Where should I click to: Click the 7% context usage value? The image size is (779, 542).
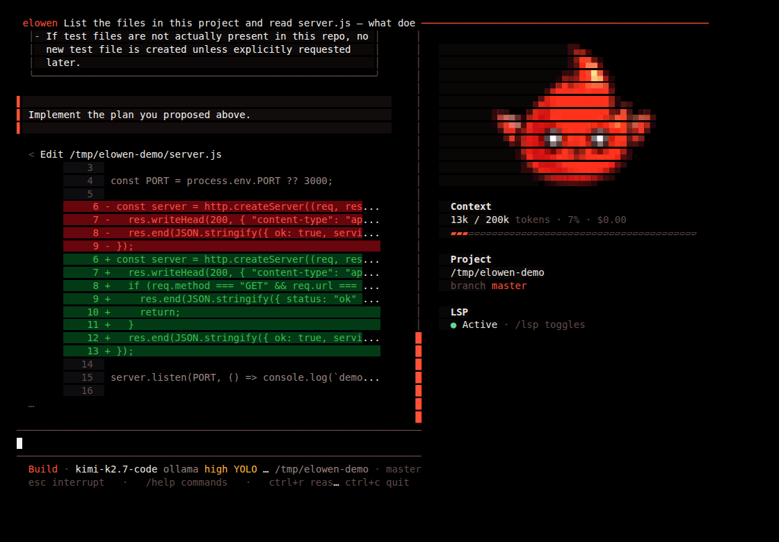click(573, 220)
